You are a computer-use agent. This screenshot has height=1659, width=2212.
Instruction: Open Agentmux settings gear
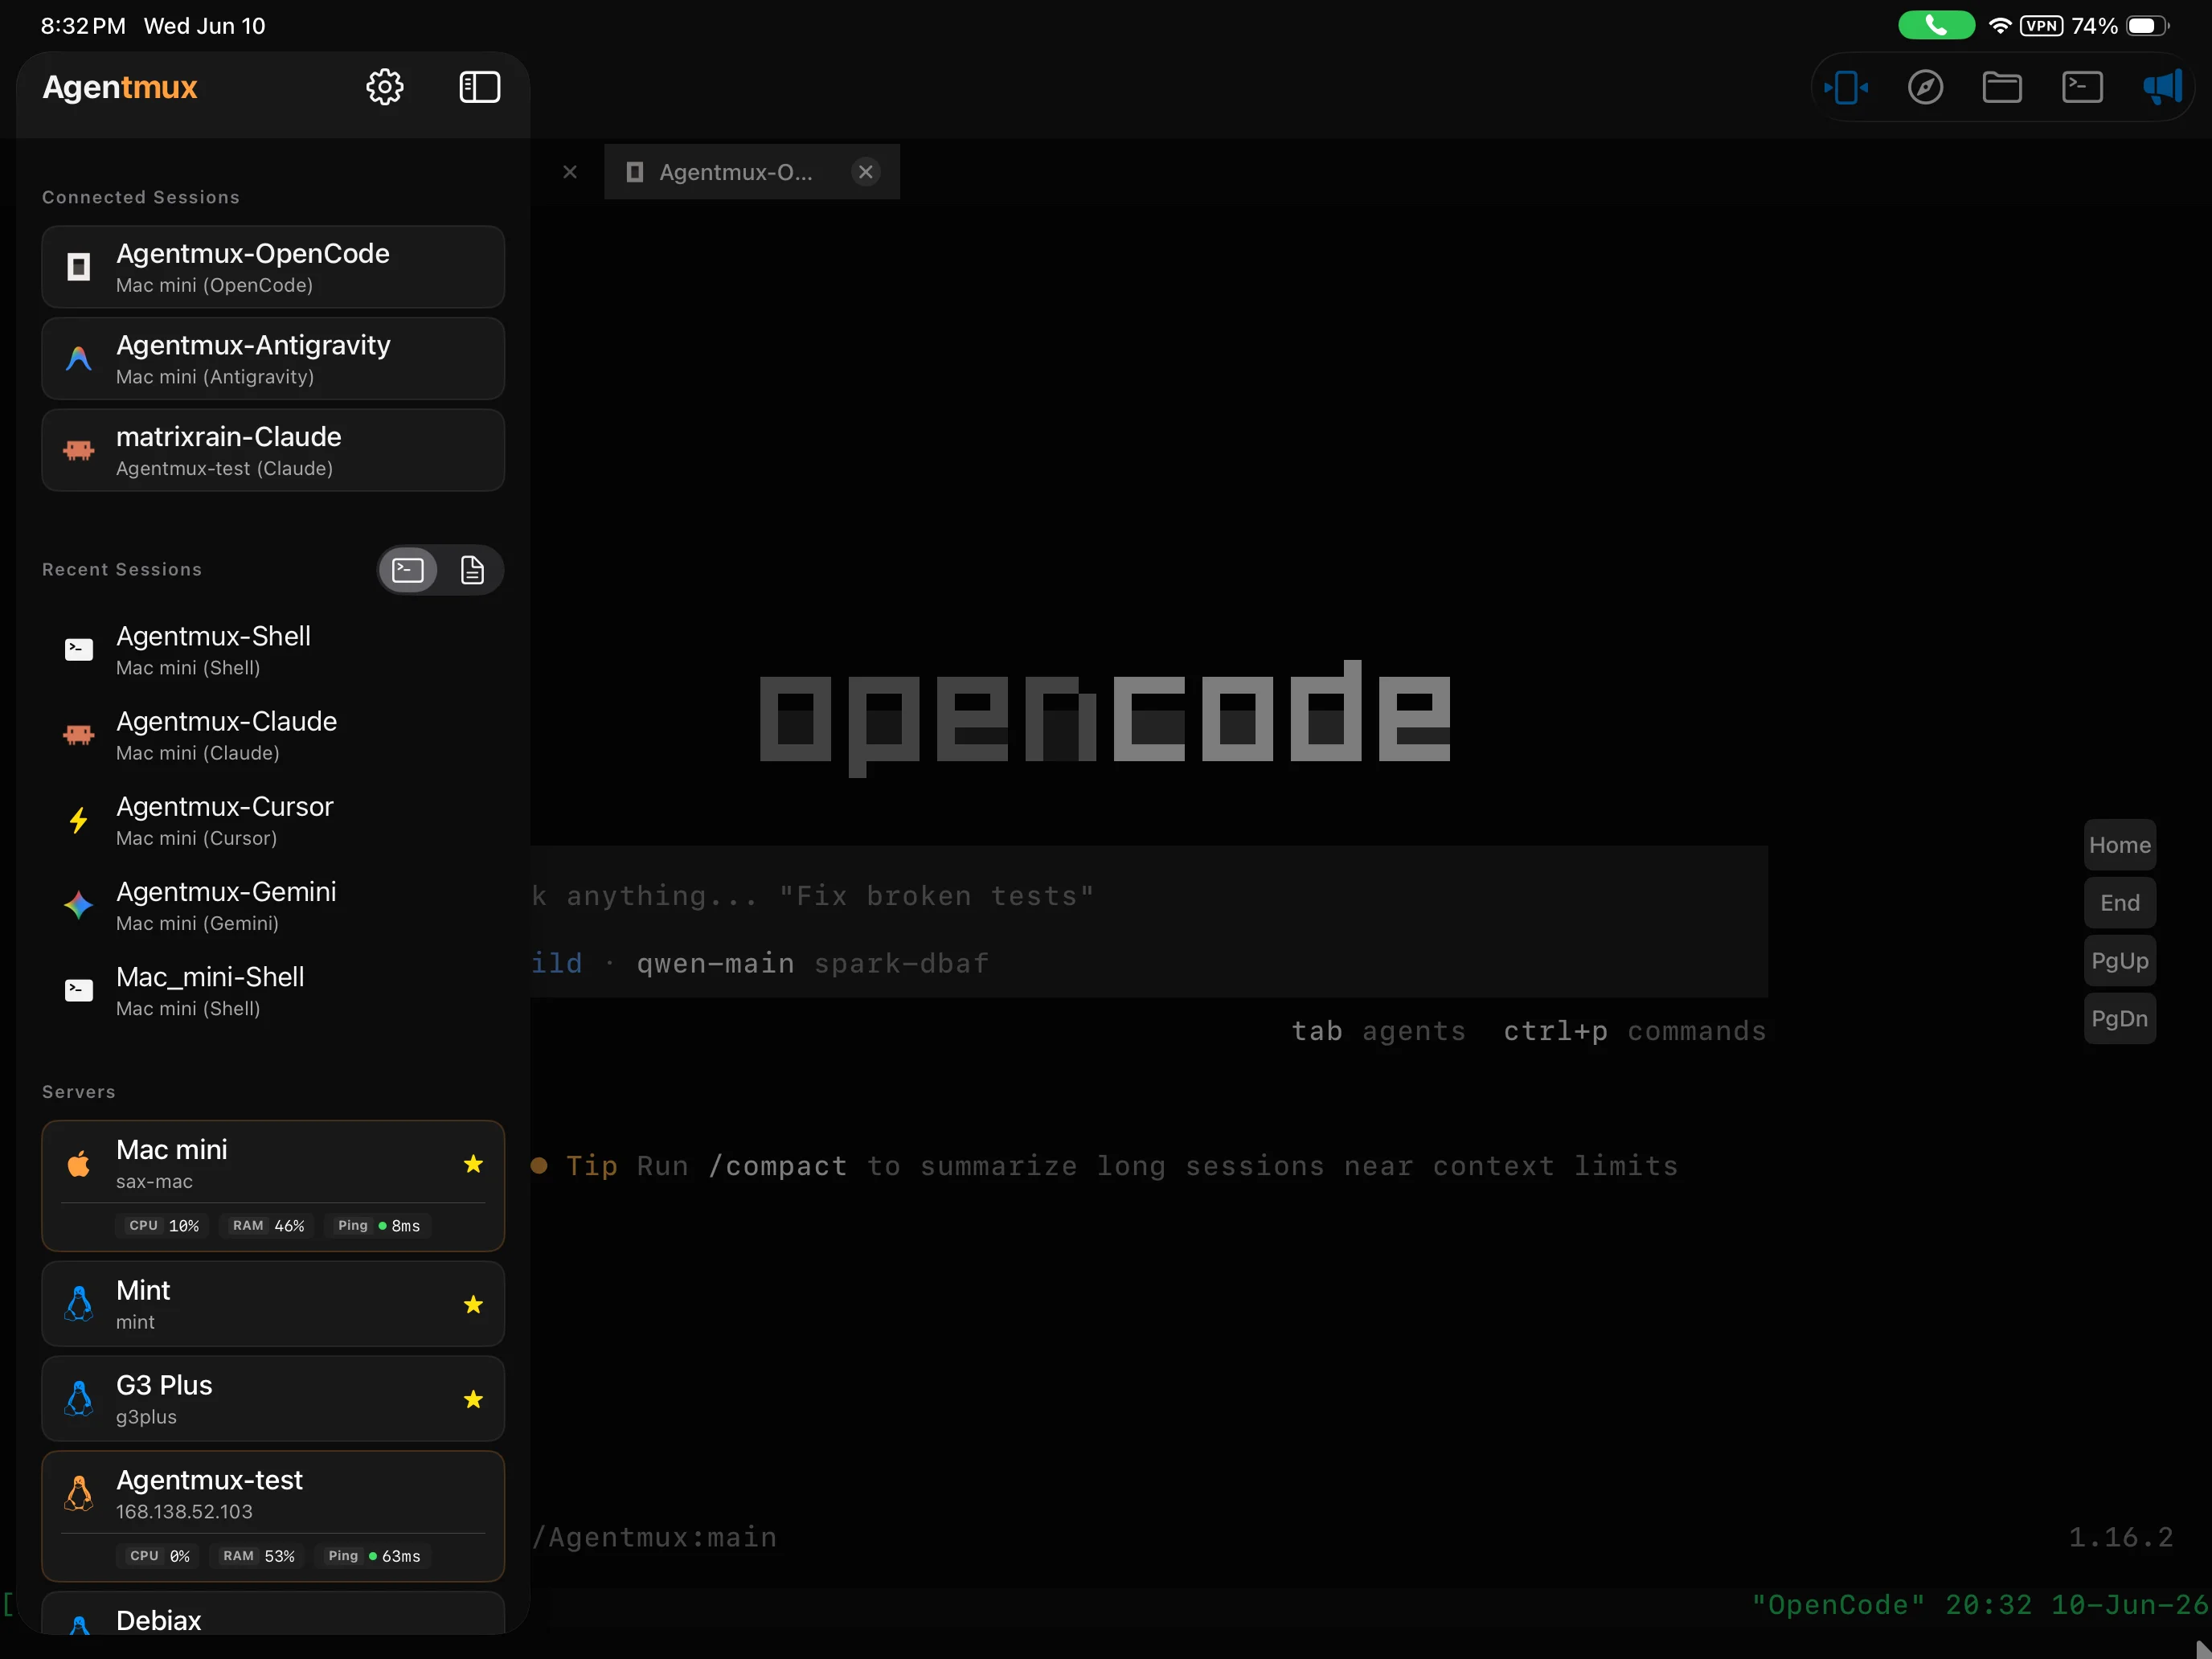pos(385,87)
